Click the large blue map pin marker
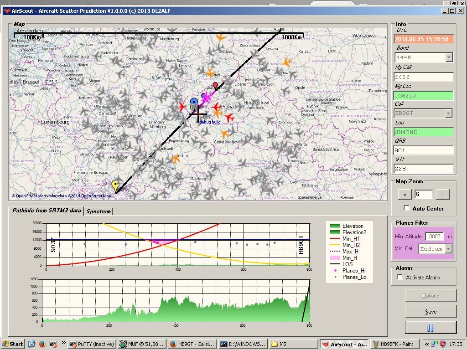This screenshot has height=350, width=467. click(194, 102)
